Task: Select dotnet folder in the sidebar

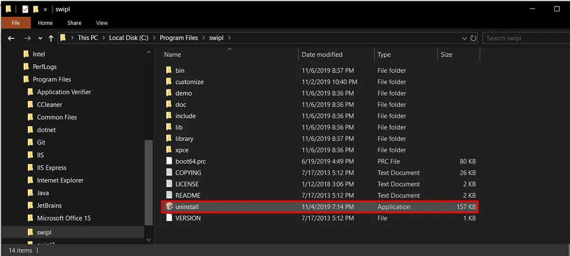Action: click(46, 130)
